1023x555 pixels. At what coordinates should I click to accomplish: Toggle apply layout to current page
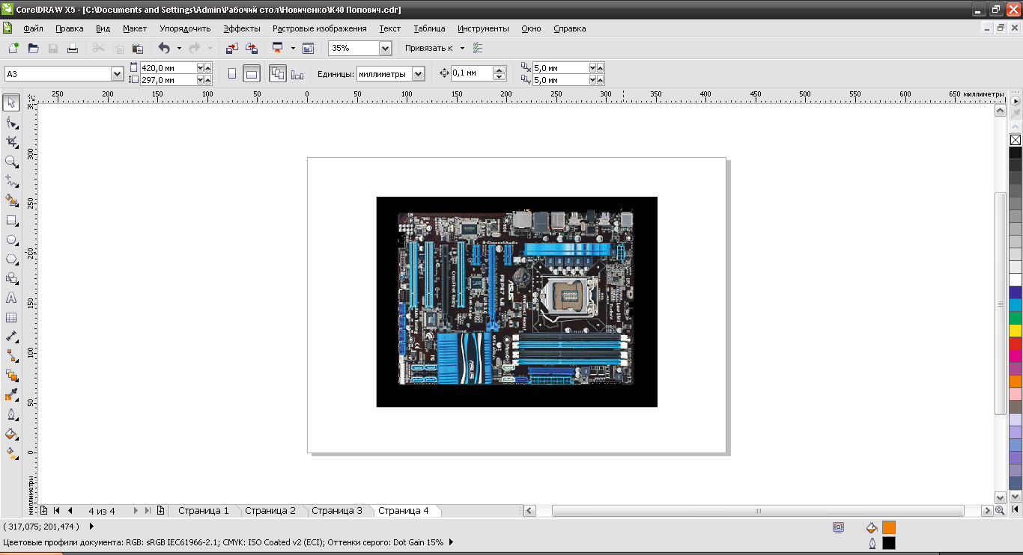[x=297, y=74]
